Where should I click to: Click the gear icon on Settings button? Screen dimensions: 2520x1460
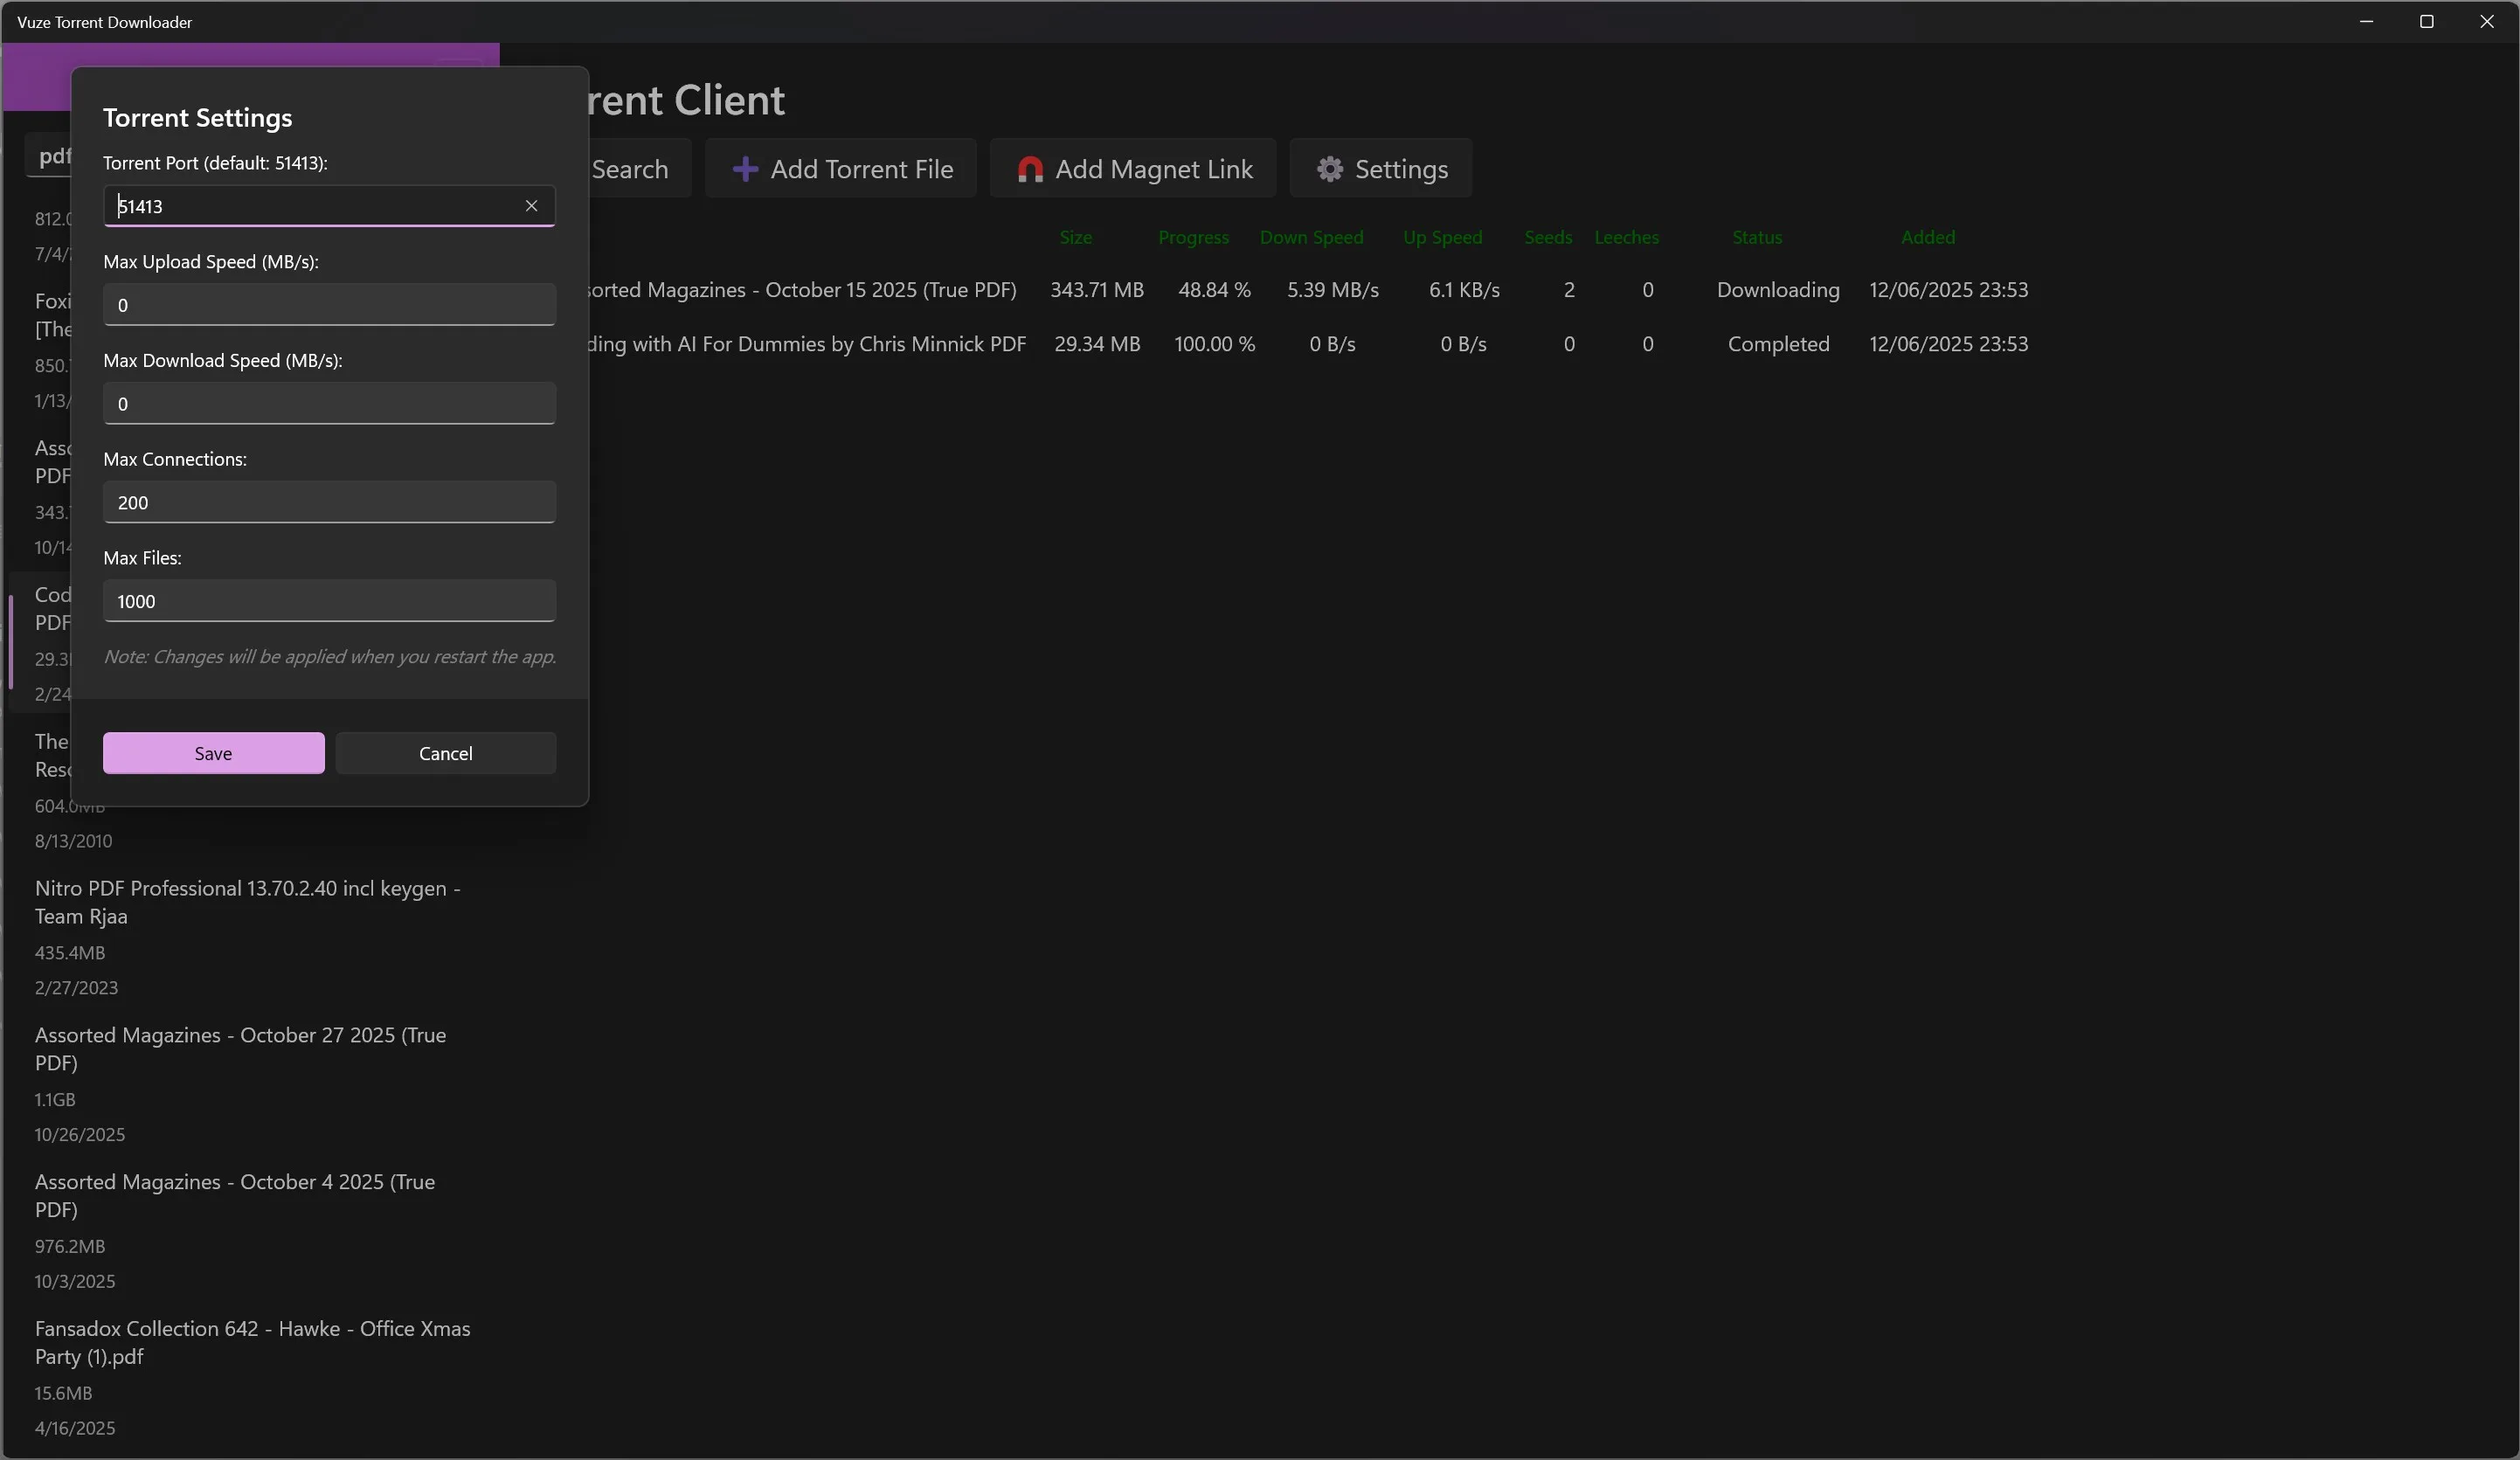coord(1329,169)
